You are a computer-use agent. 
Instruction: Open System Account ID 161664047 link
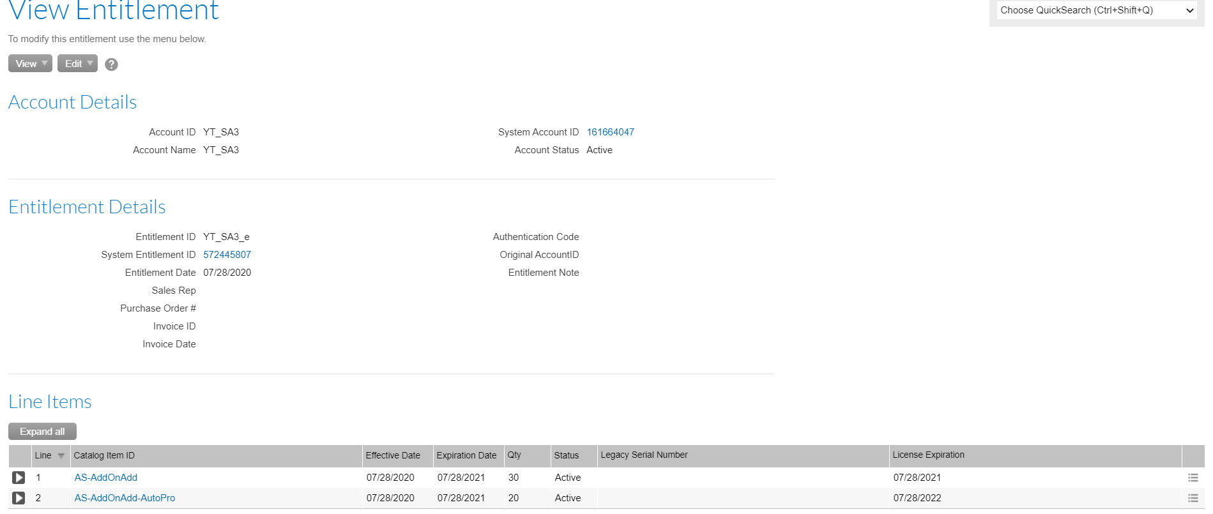[610, 132]
